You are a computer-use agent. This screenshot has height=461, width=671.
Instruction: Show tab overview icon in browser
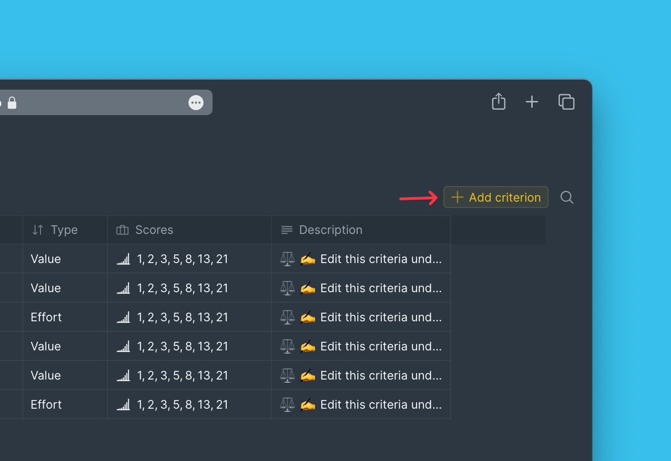click(x=566, y=101)
